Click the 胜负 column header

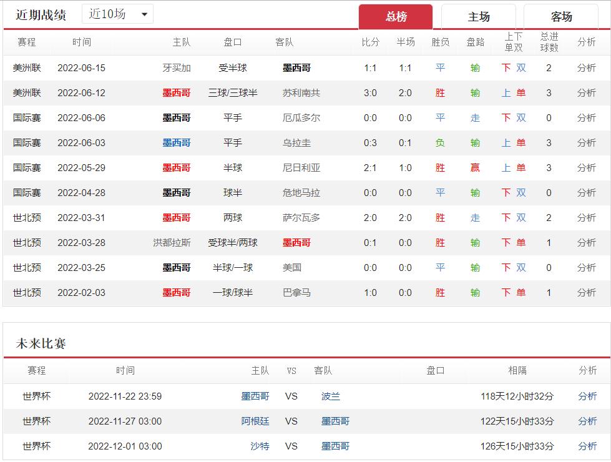pyautogui.click(x=441, y=42)
